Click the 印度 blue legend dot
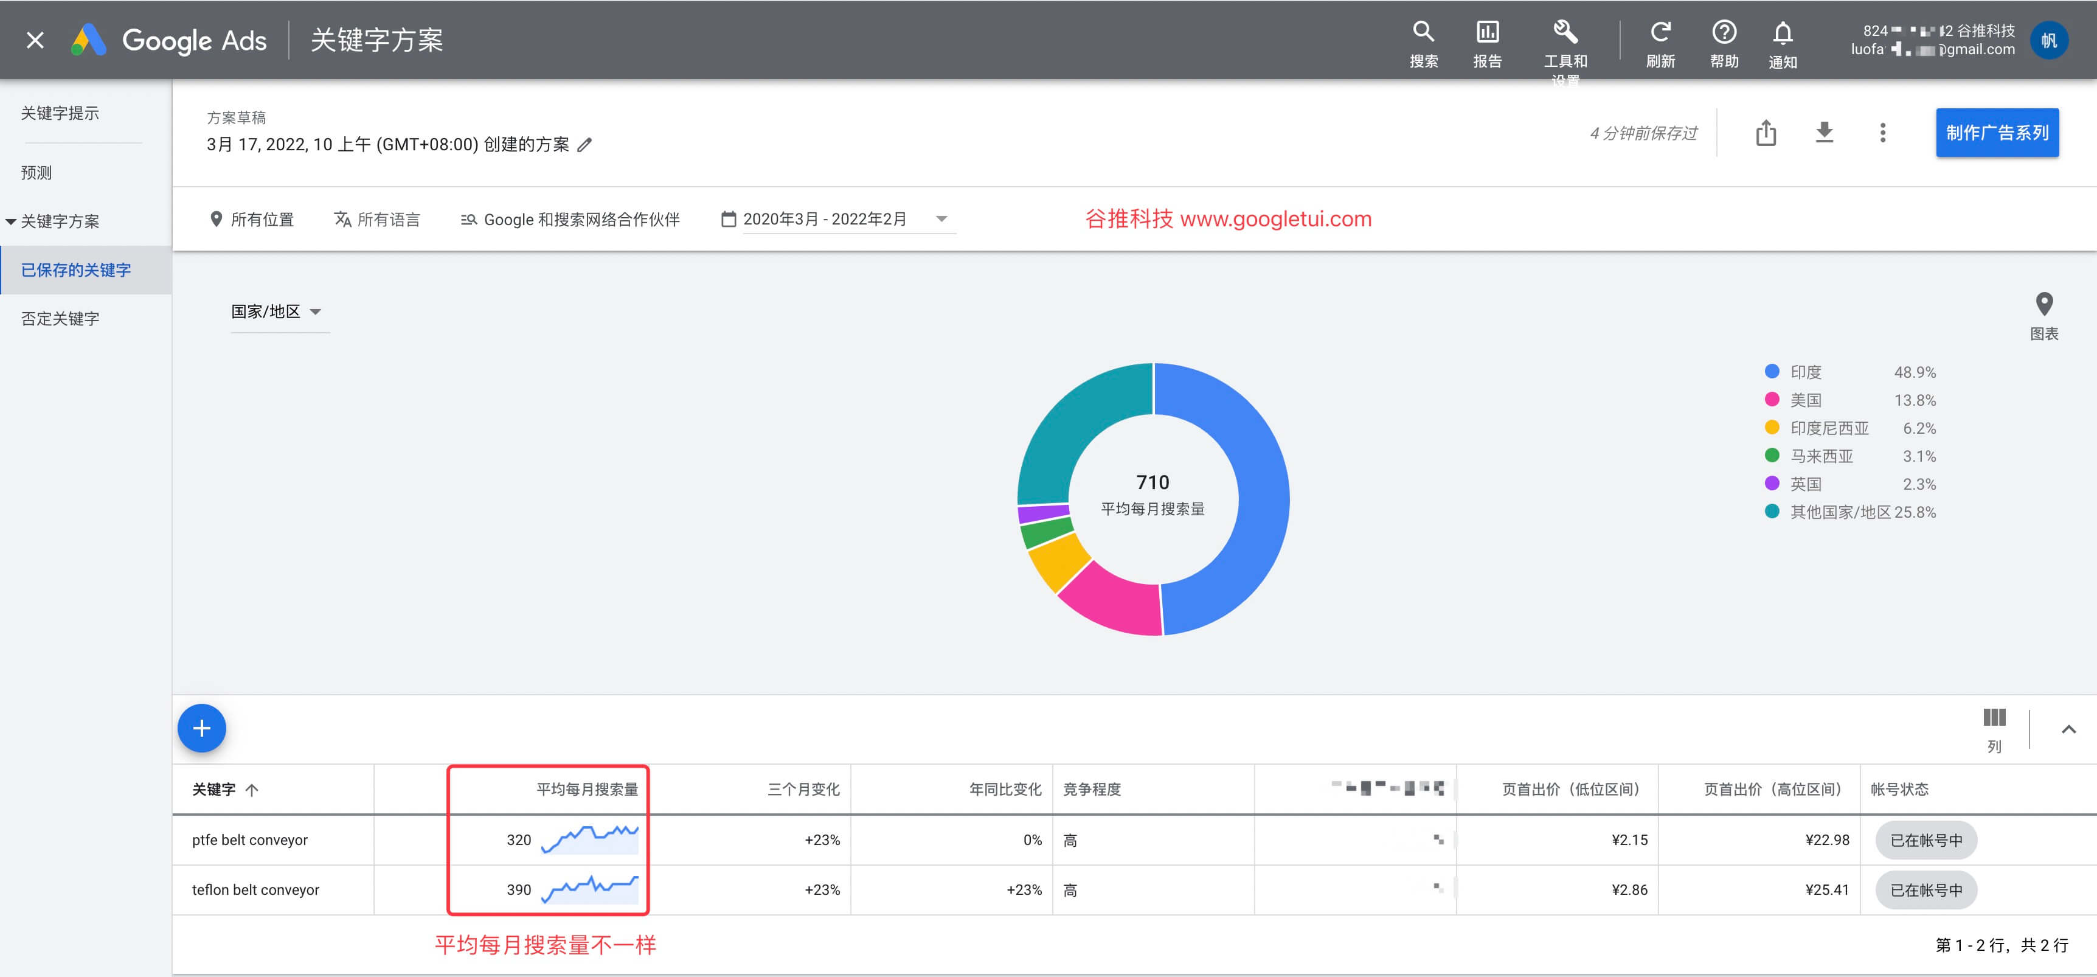This screenshot has width=2097, height=977. coord(1772,371)
